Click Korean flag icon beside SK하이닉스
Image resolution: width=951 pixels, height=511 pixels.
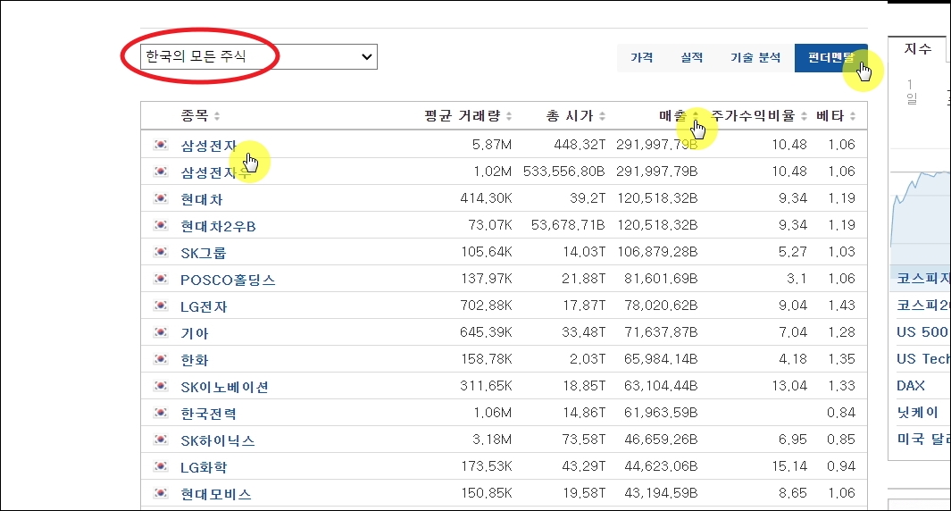[x=161, y=439]
